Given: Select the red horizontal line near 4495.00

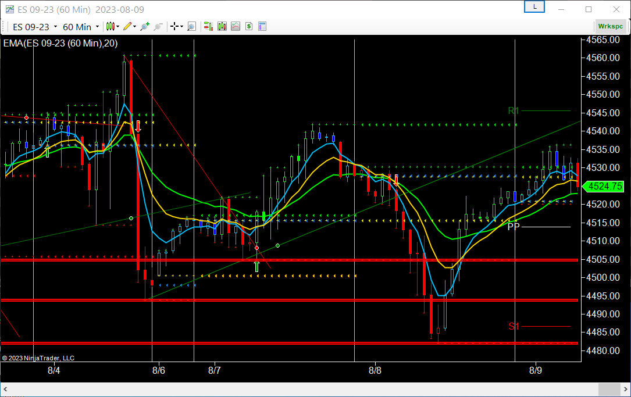Looking at the screenshot, I should (x=290, y=300).
